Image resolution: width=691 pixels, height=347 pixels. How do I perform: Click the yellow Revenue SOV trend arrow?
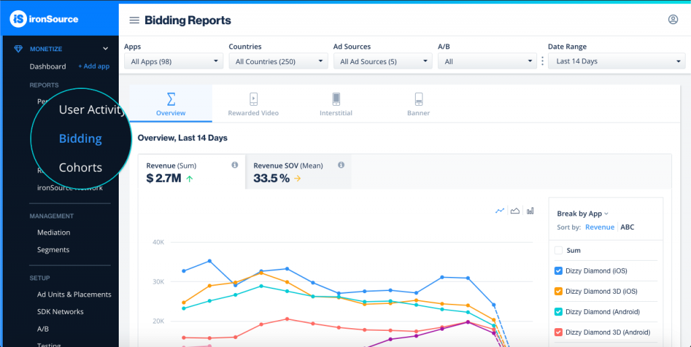tap(298, 179)
